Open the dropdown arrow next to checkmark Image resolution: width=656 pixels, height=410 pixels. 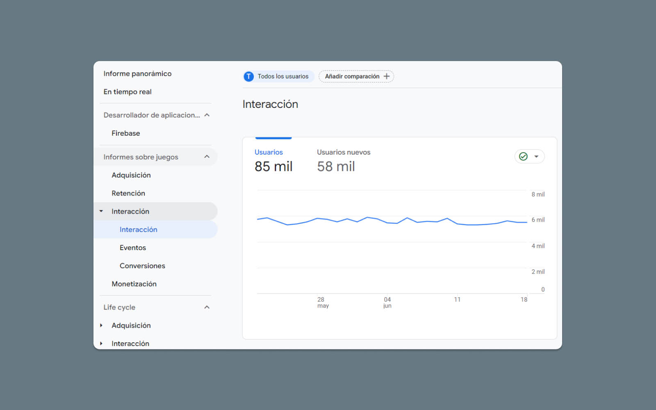pos(536,156)
